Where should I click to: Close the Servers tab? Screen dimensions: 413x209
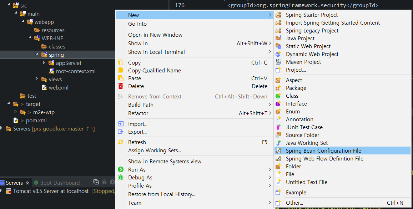coord(27,182)
